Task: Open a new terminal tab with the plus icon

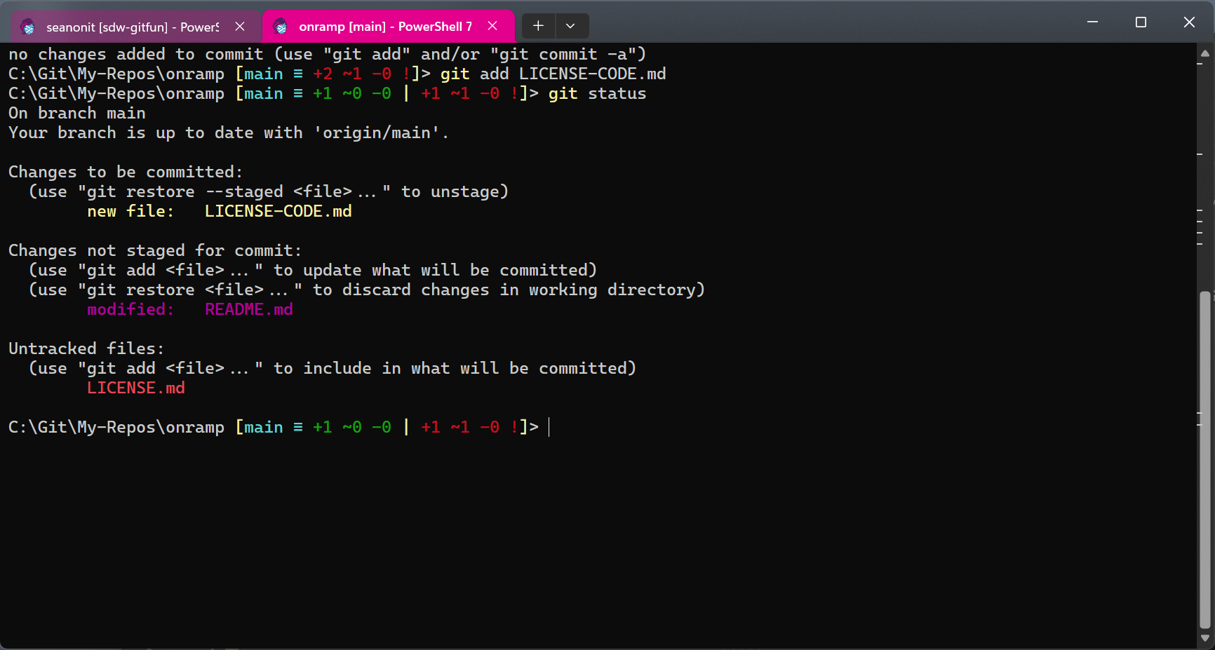Action: 537,25
